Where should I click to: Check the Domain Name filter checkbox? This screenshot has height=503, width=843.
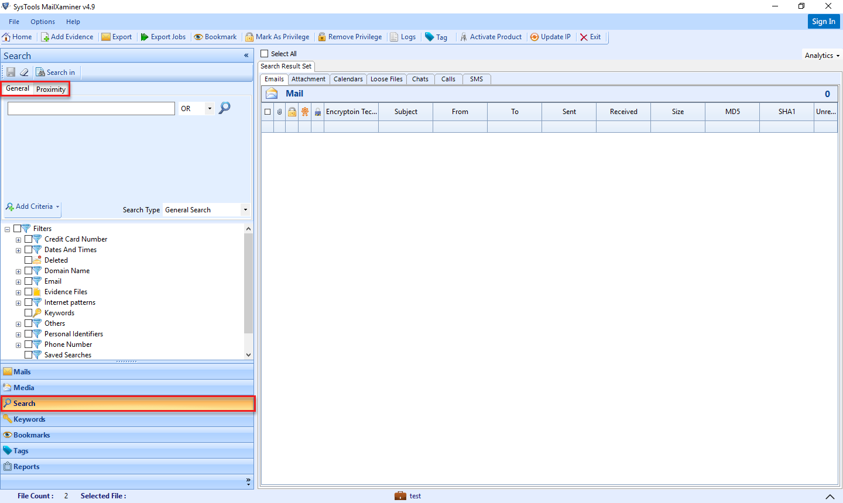tap(28, 270)
